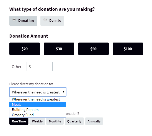Click the Other amount input field
Screen dimensions: 152x136
tap(40, 67)
